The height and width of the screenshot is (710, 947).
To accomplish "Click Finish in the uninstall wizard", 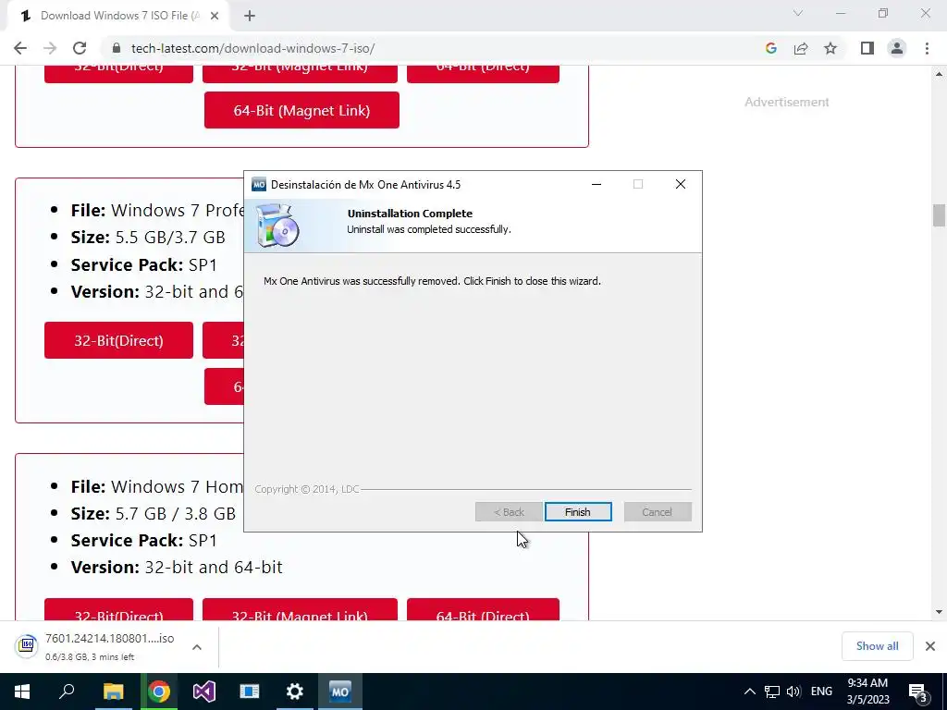I will [578, 512].
